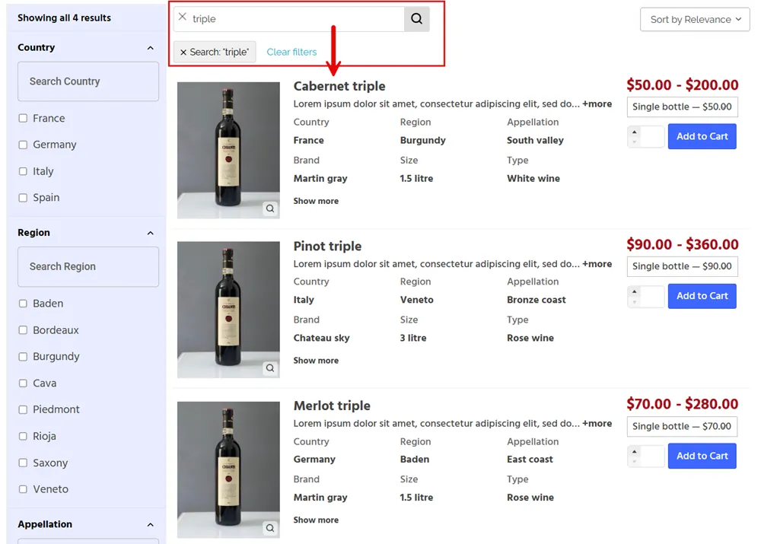Viewport: 761px width, 544px height.
Task: Enable the Burgundy region filter
Action: point(23,357)
